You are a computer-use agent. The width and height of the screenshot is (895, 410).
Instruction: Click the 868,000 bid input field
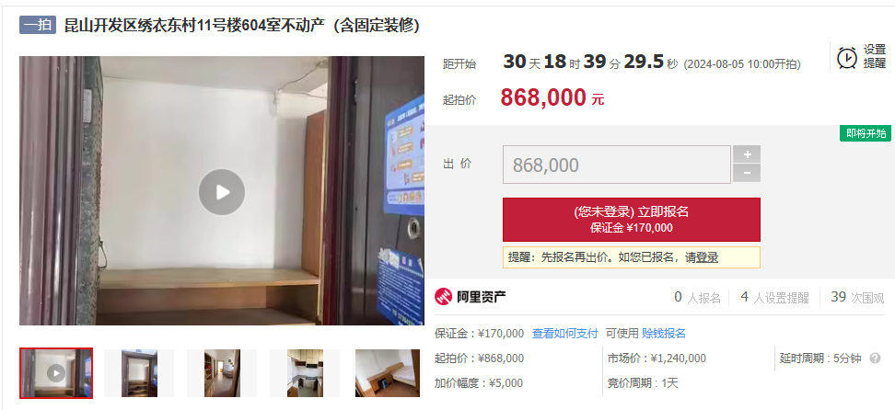tap(616, 165)
